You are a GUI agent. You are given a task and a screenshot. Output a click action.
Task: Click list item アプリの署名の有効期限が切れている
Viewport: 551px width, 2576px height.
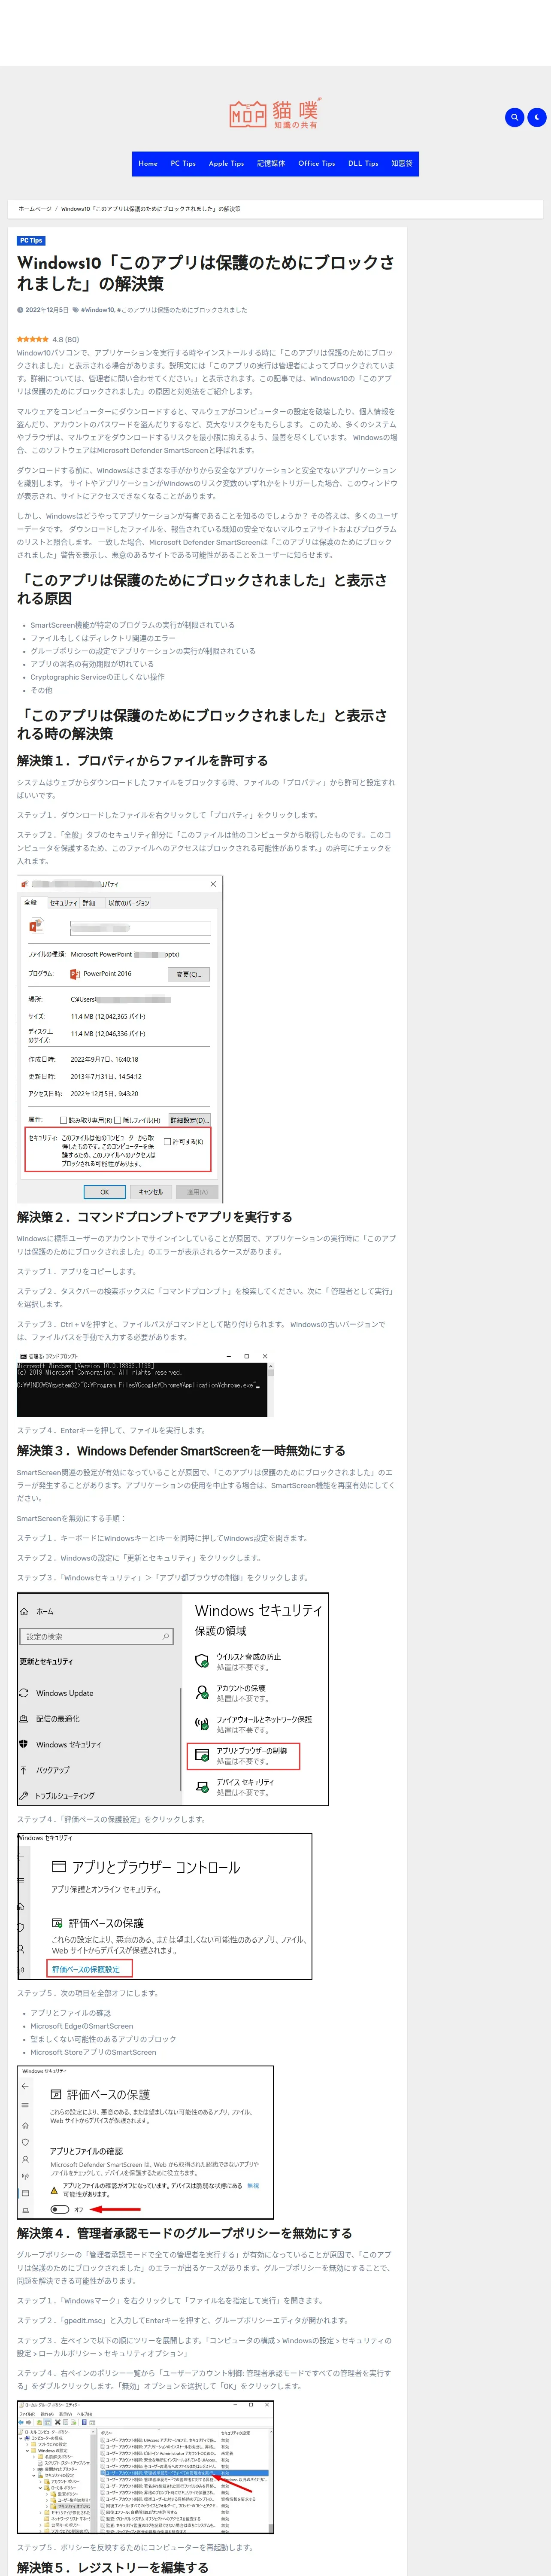[x=92, y=664]
